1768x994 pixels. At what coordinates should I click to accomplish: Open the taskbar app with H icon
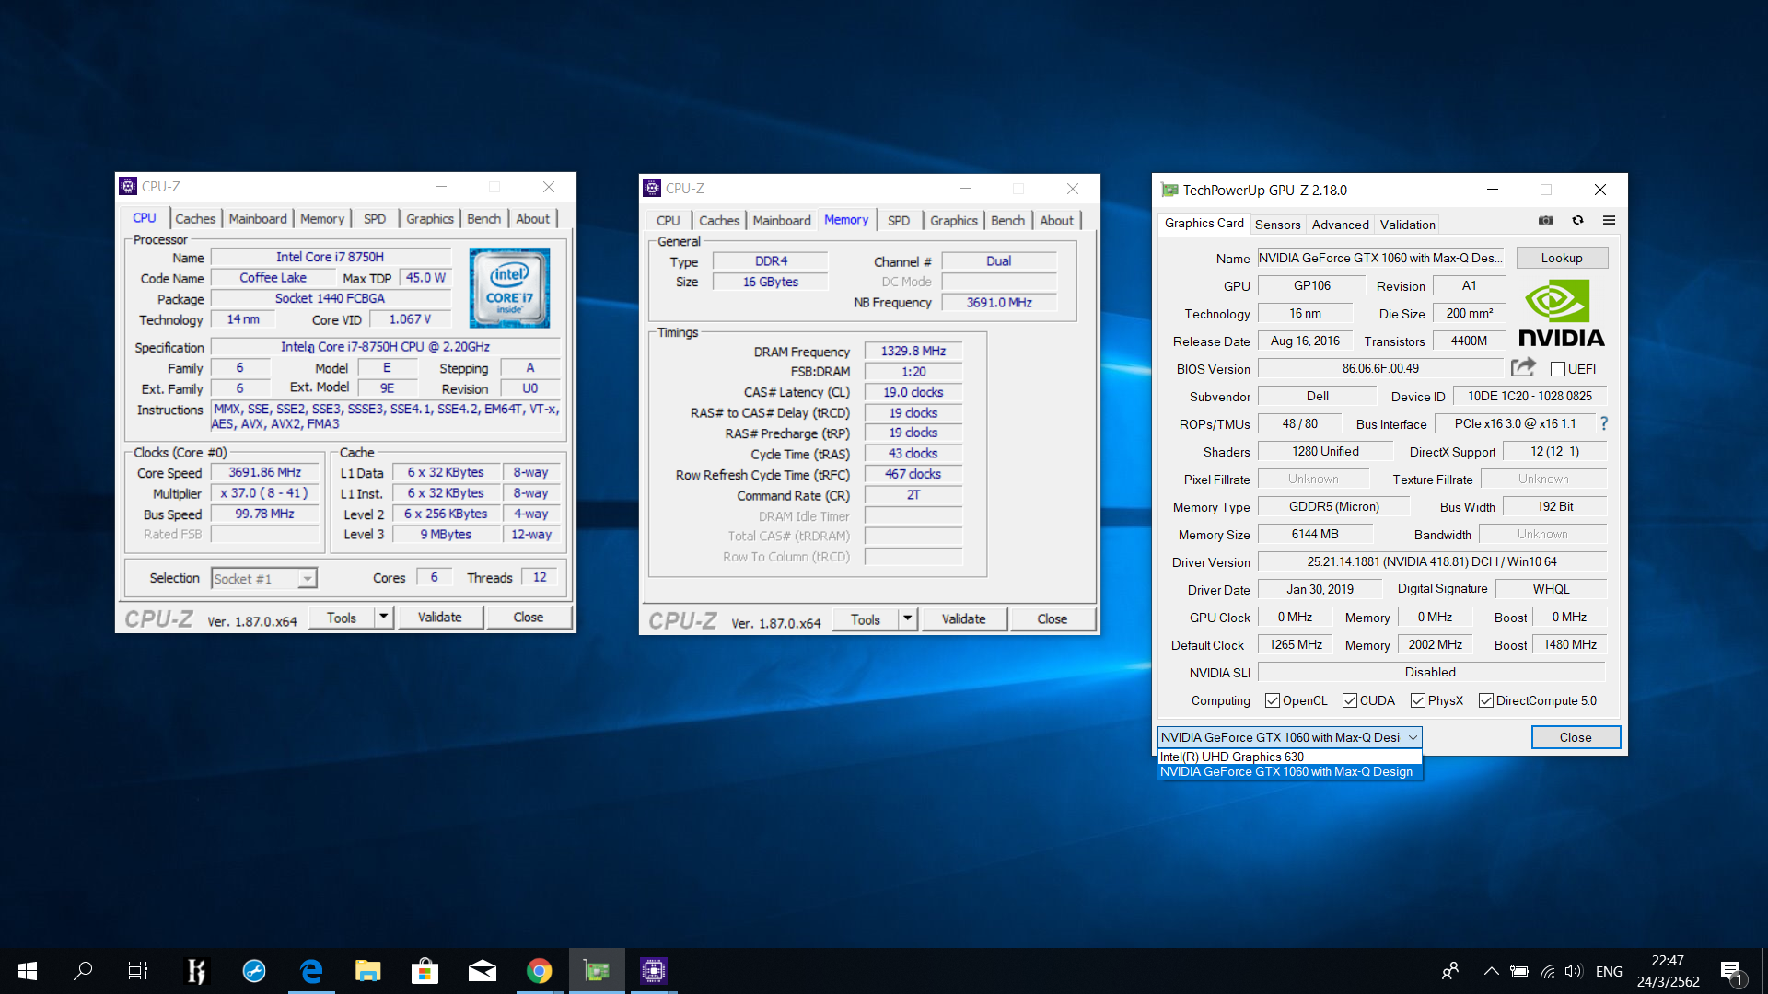[196, 970]
